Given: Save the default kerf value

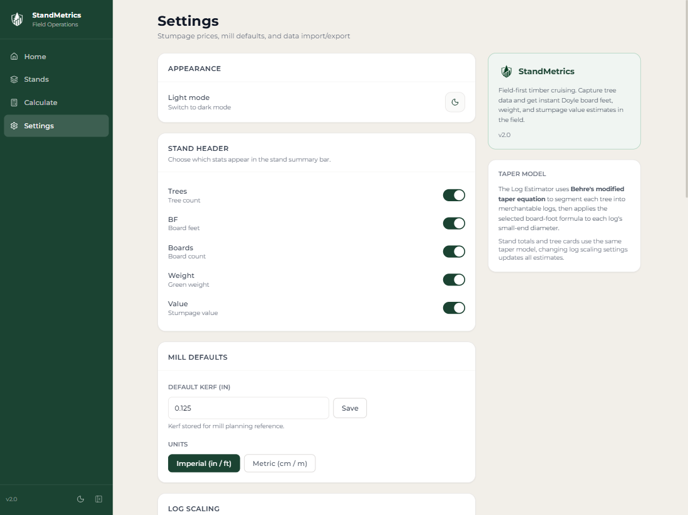Looking at the screenshot, I should (x=349, y=408).
